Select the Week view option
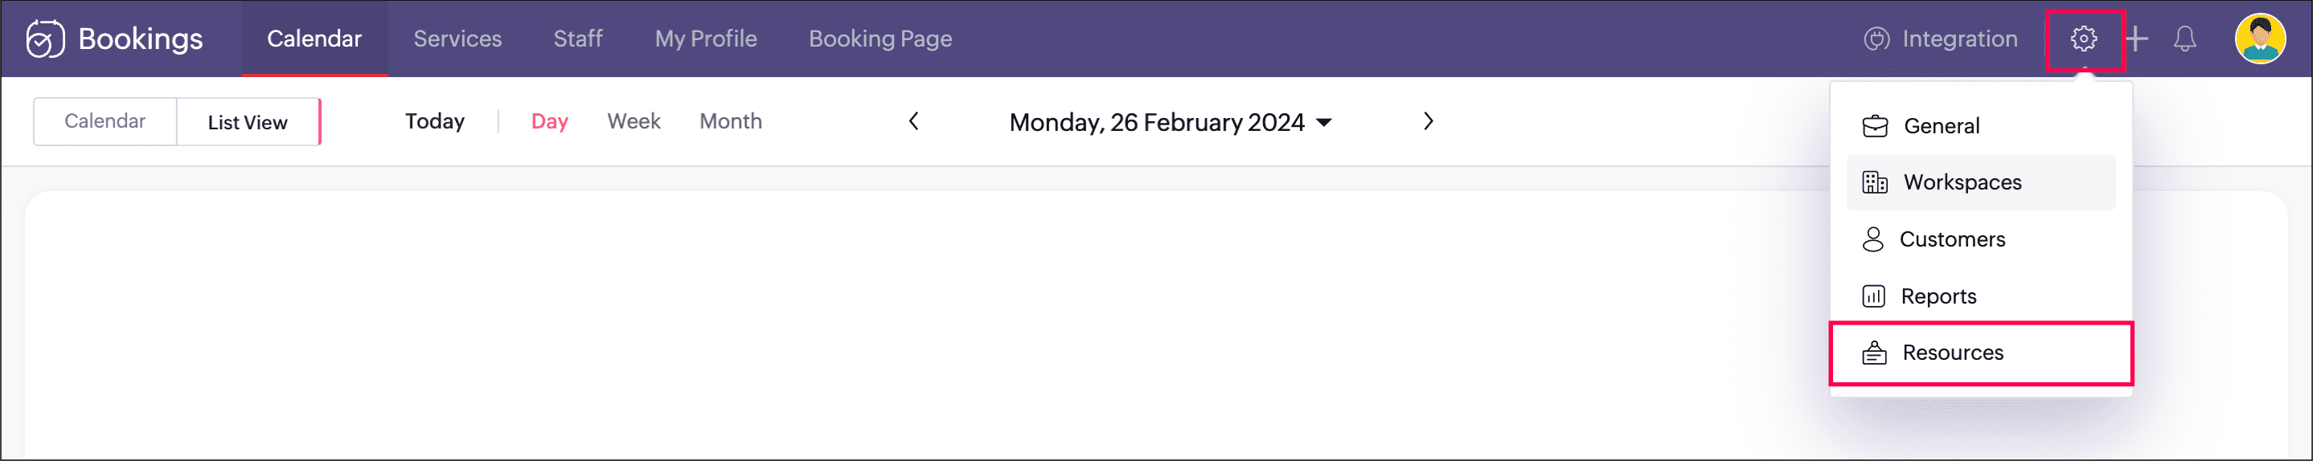 point(633,121)
